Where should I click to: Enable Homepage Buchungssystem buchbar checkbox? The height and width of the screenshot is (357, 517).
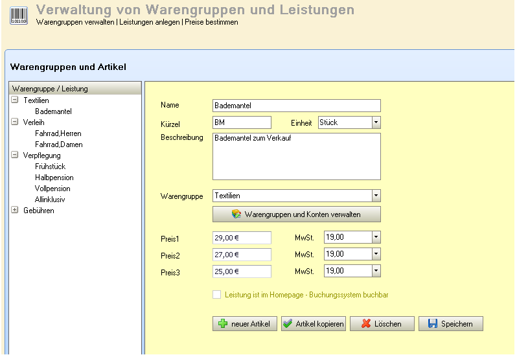[x=217, y=295]
